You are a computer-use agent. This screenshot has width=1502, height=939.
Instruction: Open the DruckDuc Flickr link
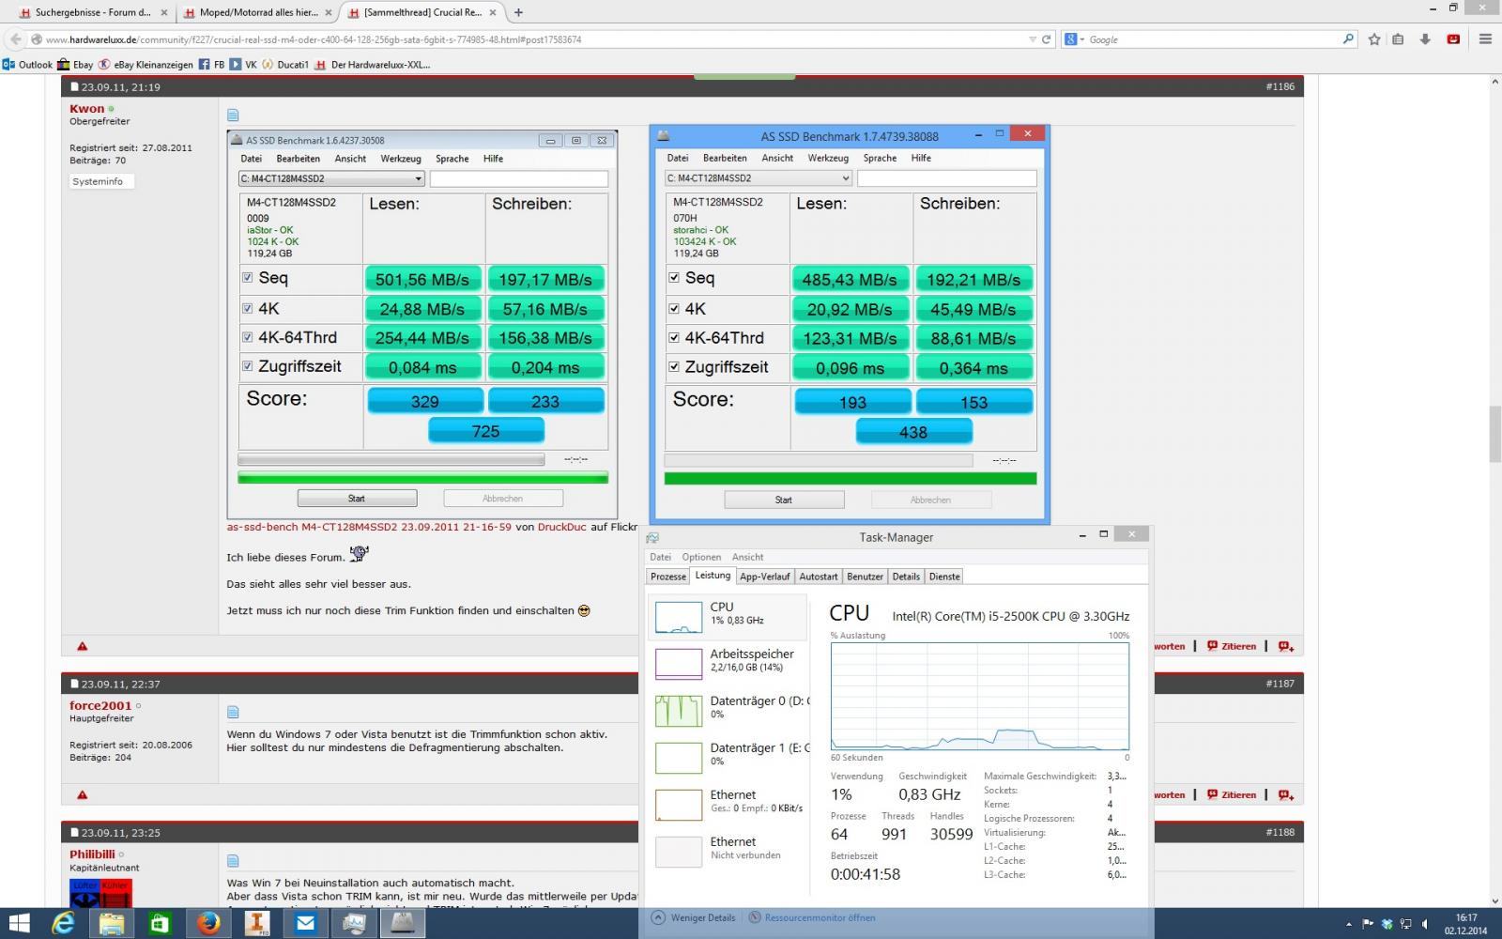561,527
